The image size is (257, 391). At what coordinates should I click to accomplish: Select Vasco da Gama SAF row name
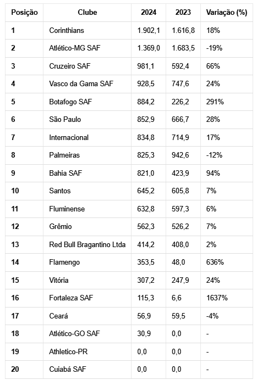click(x=81, y=83)
